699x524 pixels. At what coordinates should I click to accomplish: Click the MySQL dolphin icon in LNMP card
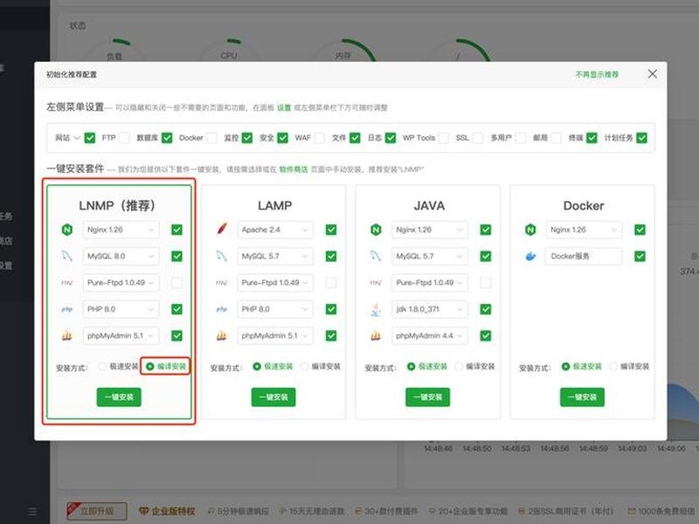[x=67, y=256]
